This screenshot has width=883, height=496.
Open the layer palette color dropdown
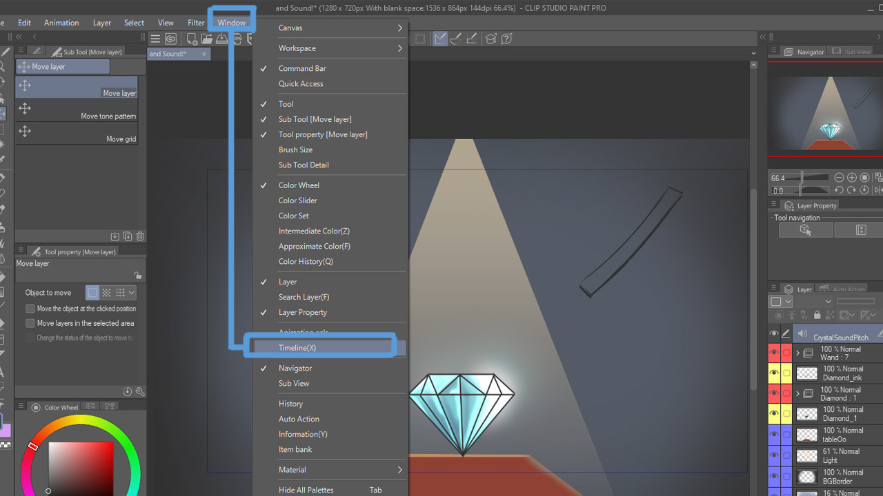tap(780, 302)
